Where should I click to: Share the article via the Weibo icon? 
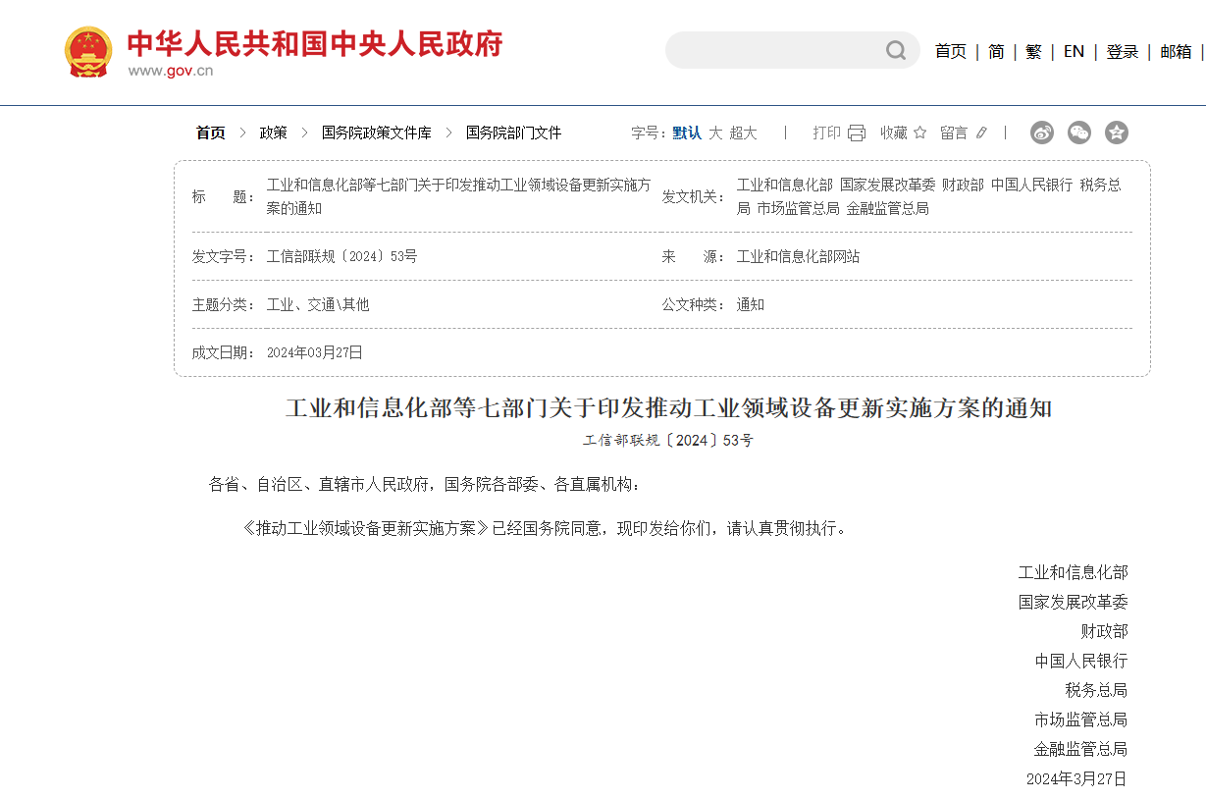click(1041, 132)
